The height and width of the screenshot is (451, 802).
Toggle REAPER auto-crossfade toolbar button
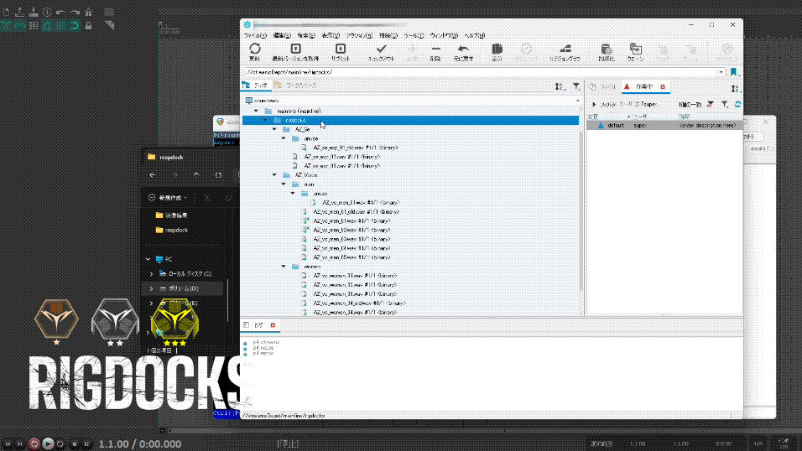click(6, 25)
